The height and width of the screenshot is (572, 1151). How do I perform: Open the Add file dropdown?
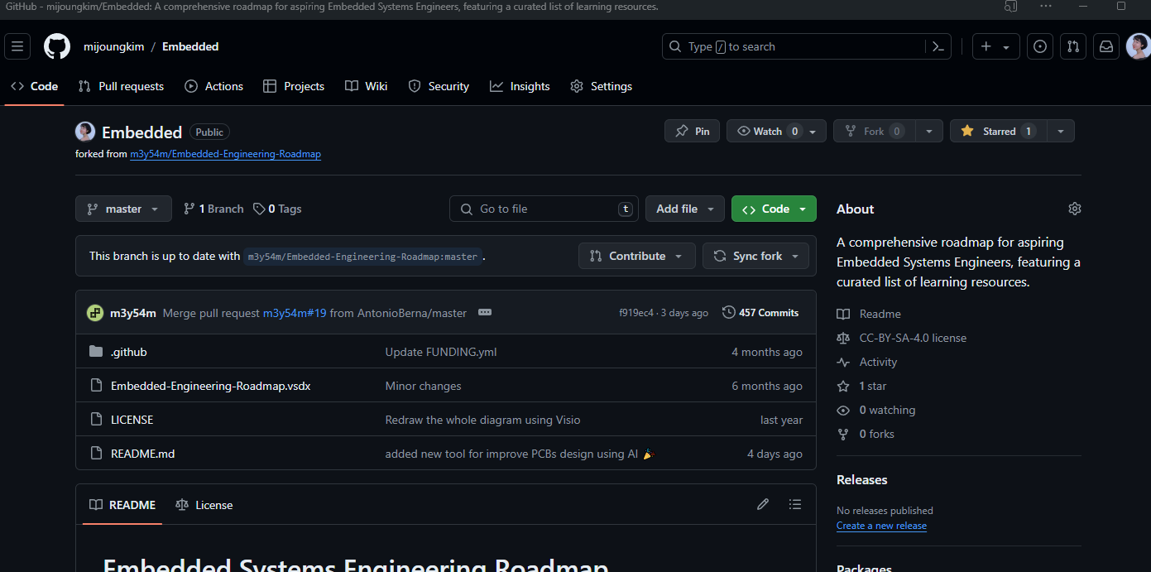coord(685,209)
